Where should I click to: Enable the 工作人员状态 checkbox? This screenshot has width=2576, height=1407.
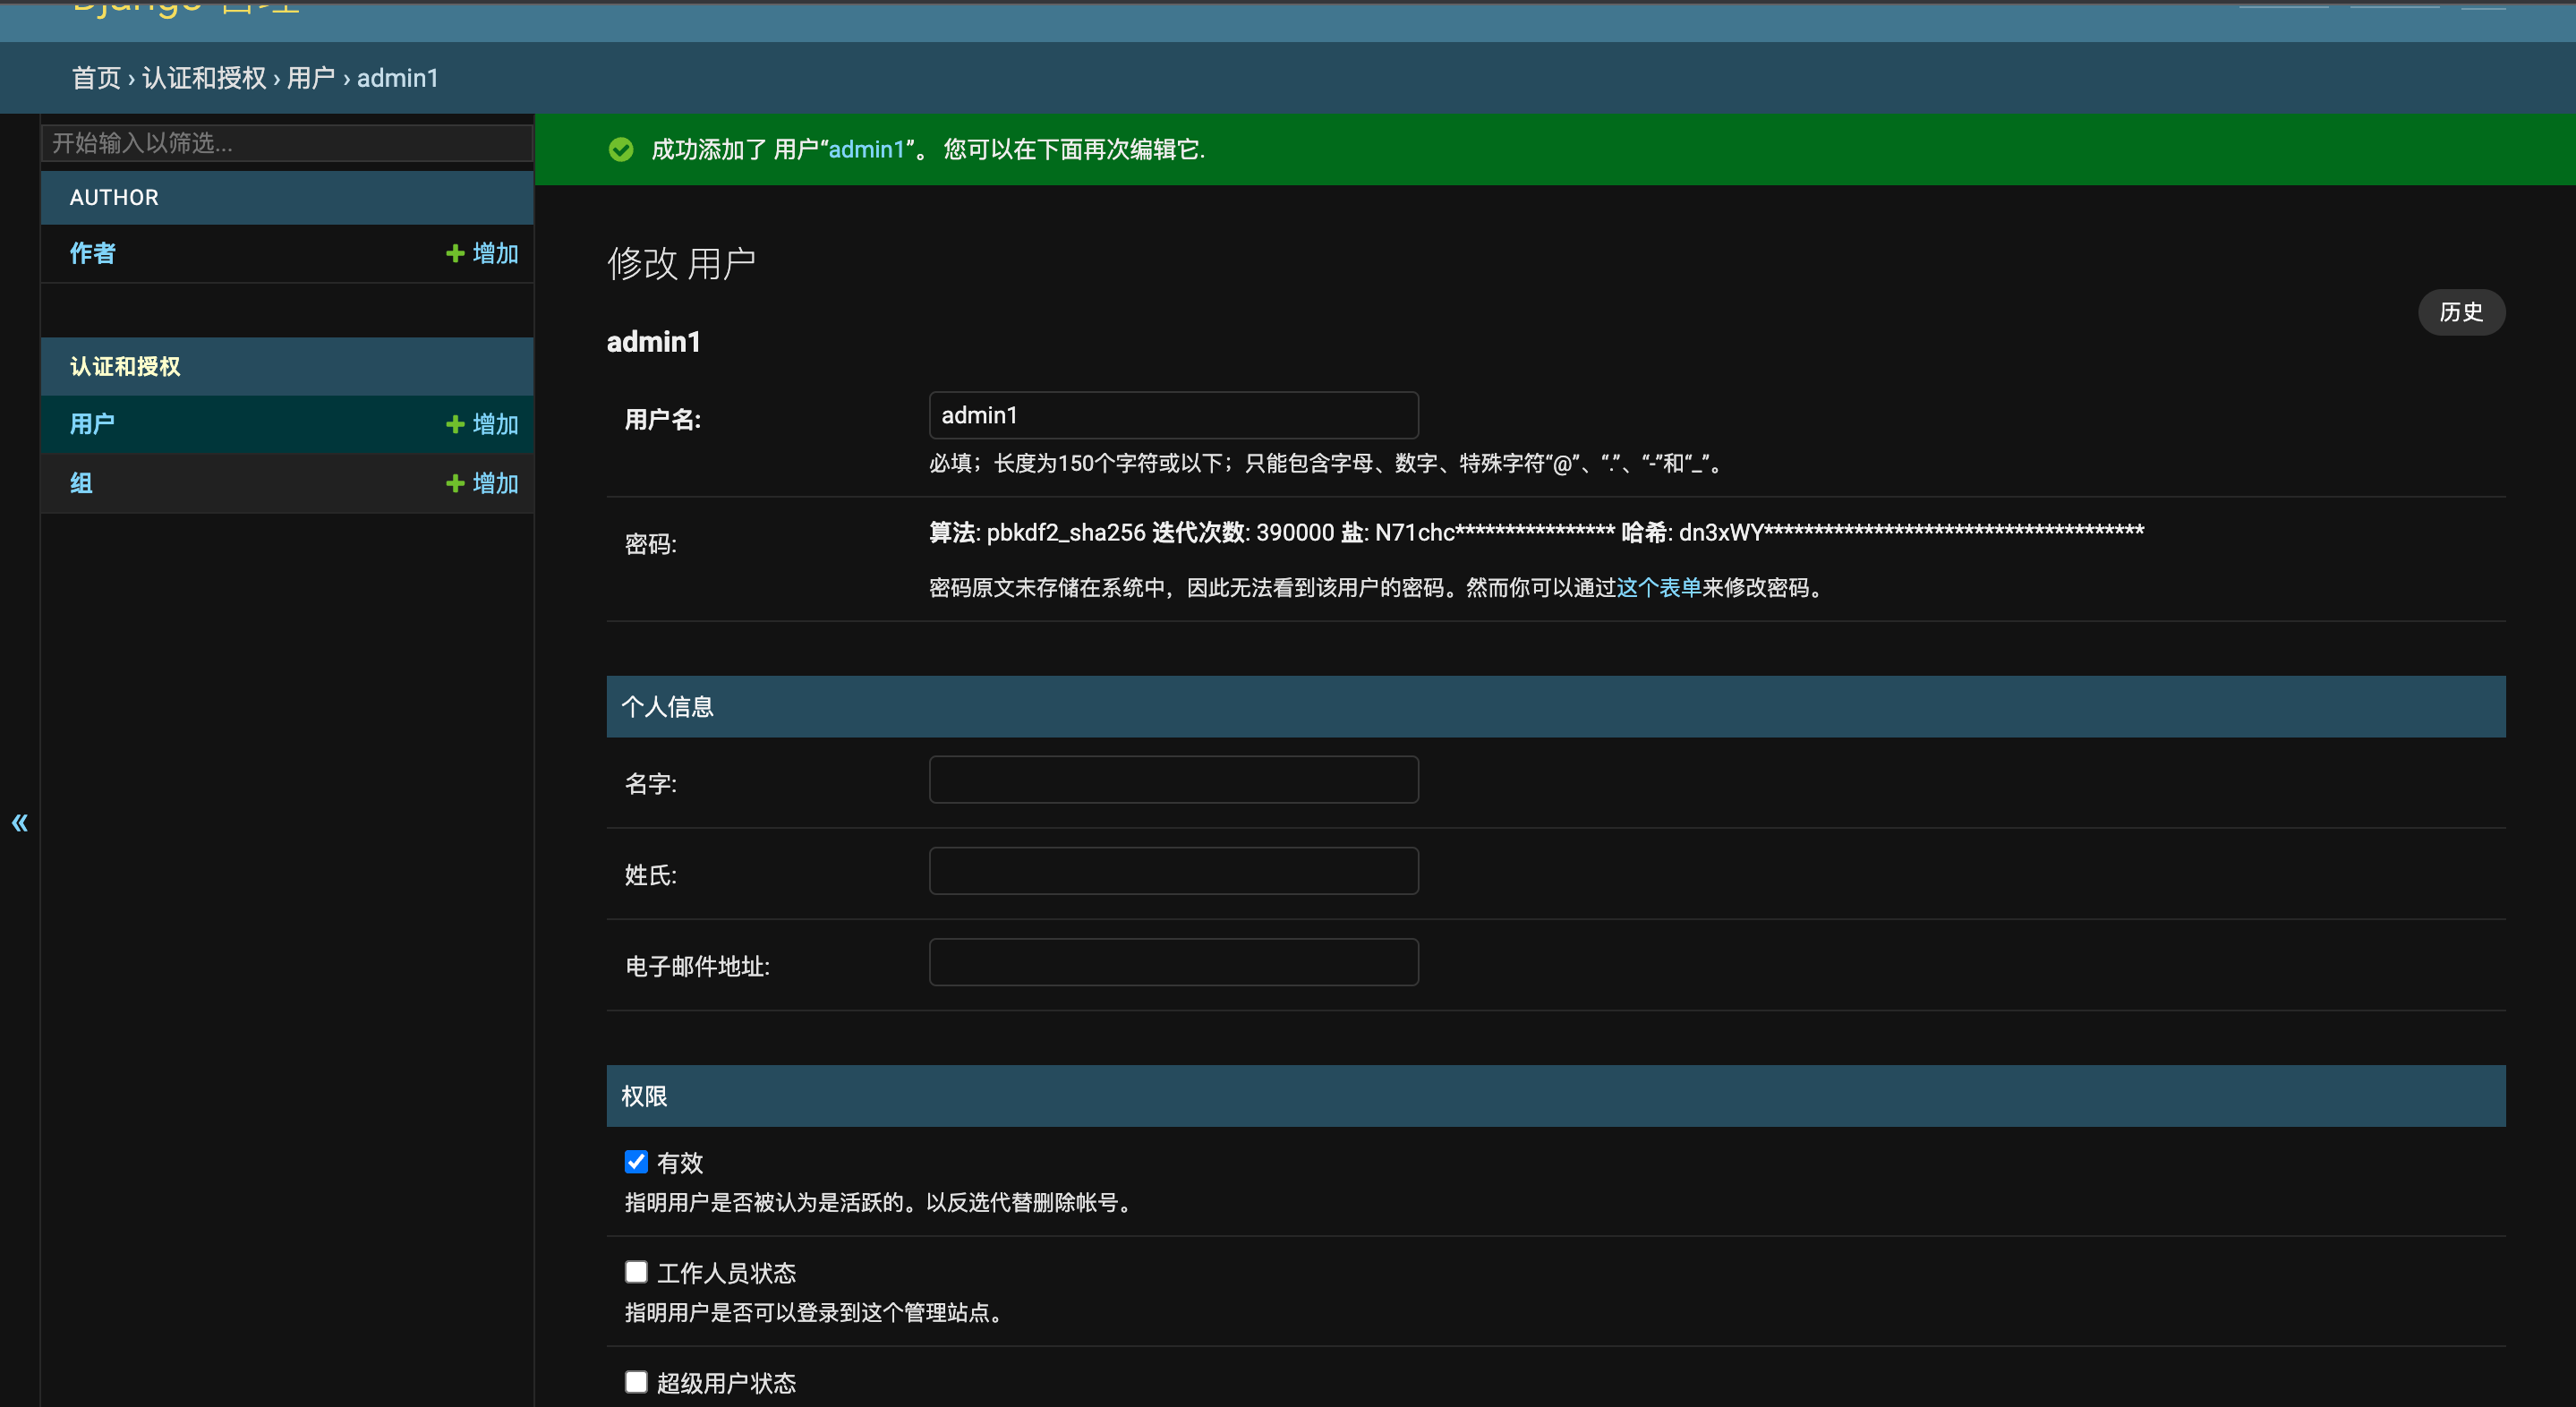[636, 1271]
